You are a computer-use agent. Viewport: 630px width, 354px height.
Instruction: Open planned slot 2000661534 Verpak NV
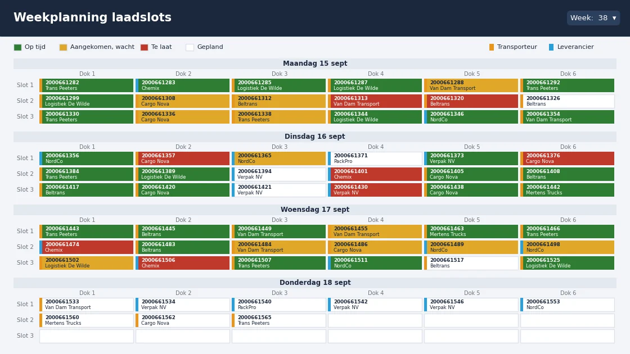click(182, 305)
